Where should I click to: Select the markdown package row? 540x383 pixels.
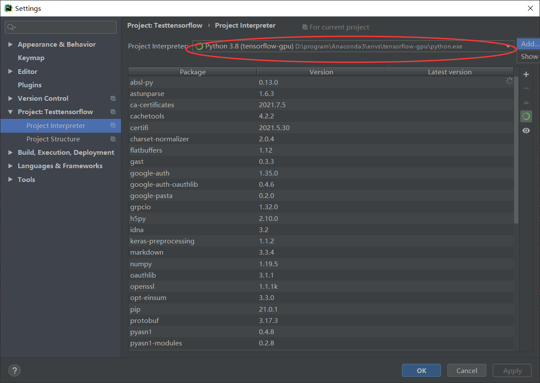321,252
